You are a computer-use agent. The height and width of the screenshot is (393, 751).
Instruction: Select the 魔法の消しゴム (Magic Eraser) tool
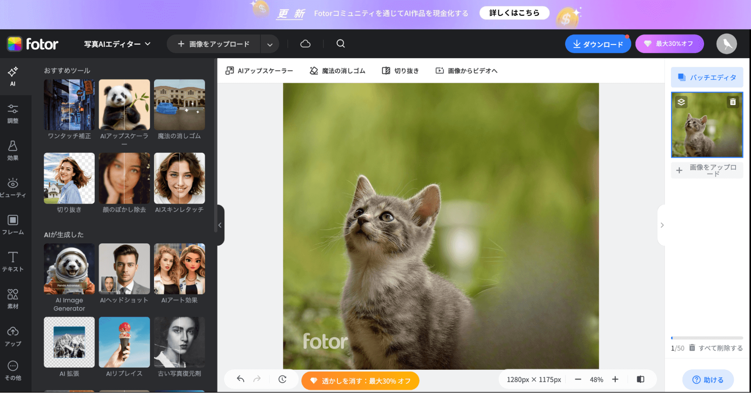[x=337, y=70]
